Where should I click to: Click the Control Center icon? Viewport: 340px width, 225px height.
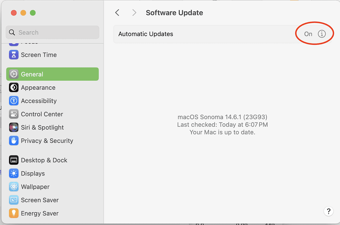[14, 114]
